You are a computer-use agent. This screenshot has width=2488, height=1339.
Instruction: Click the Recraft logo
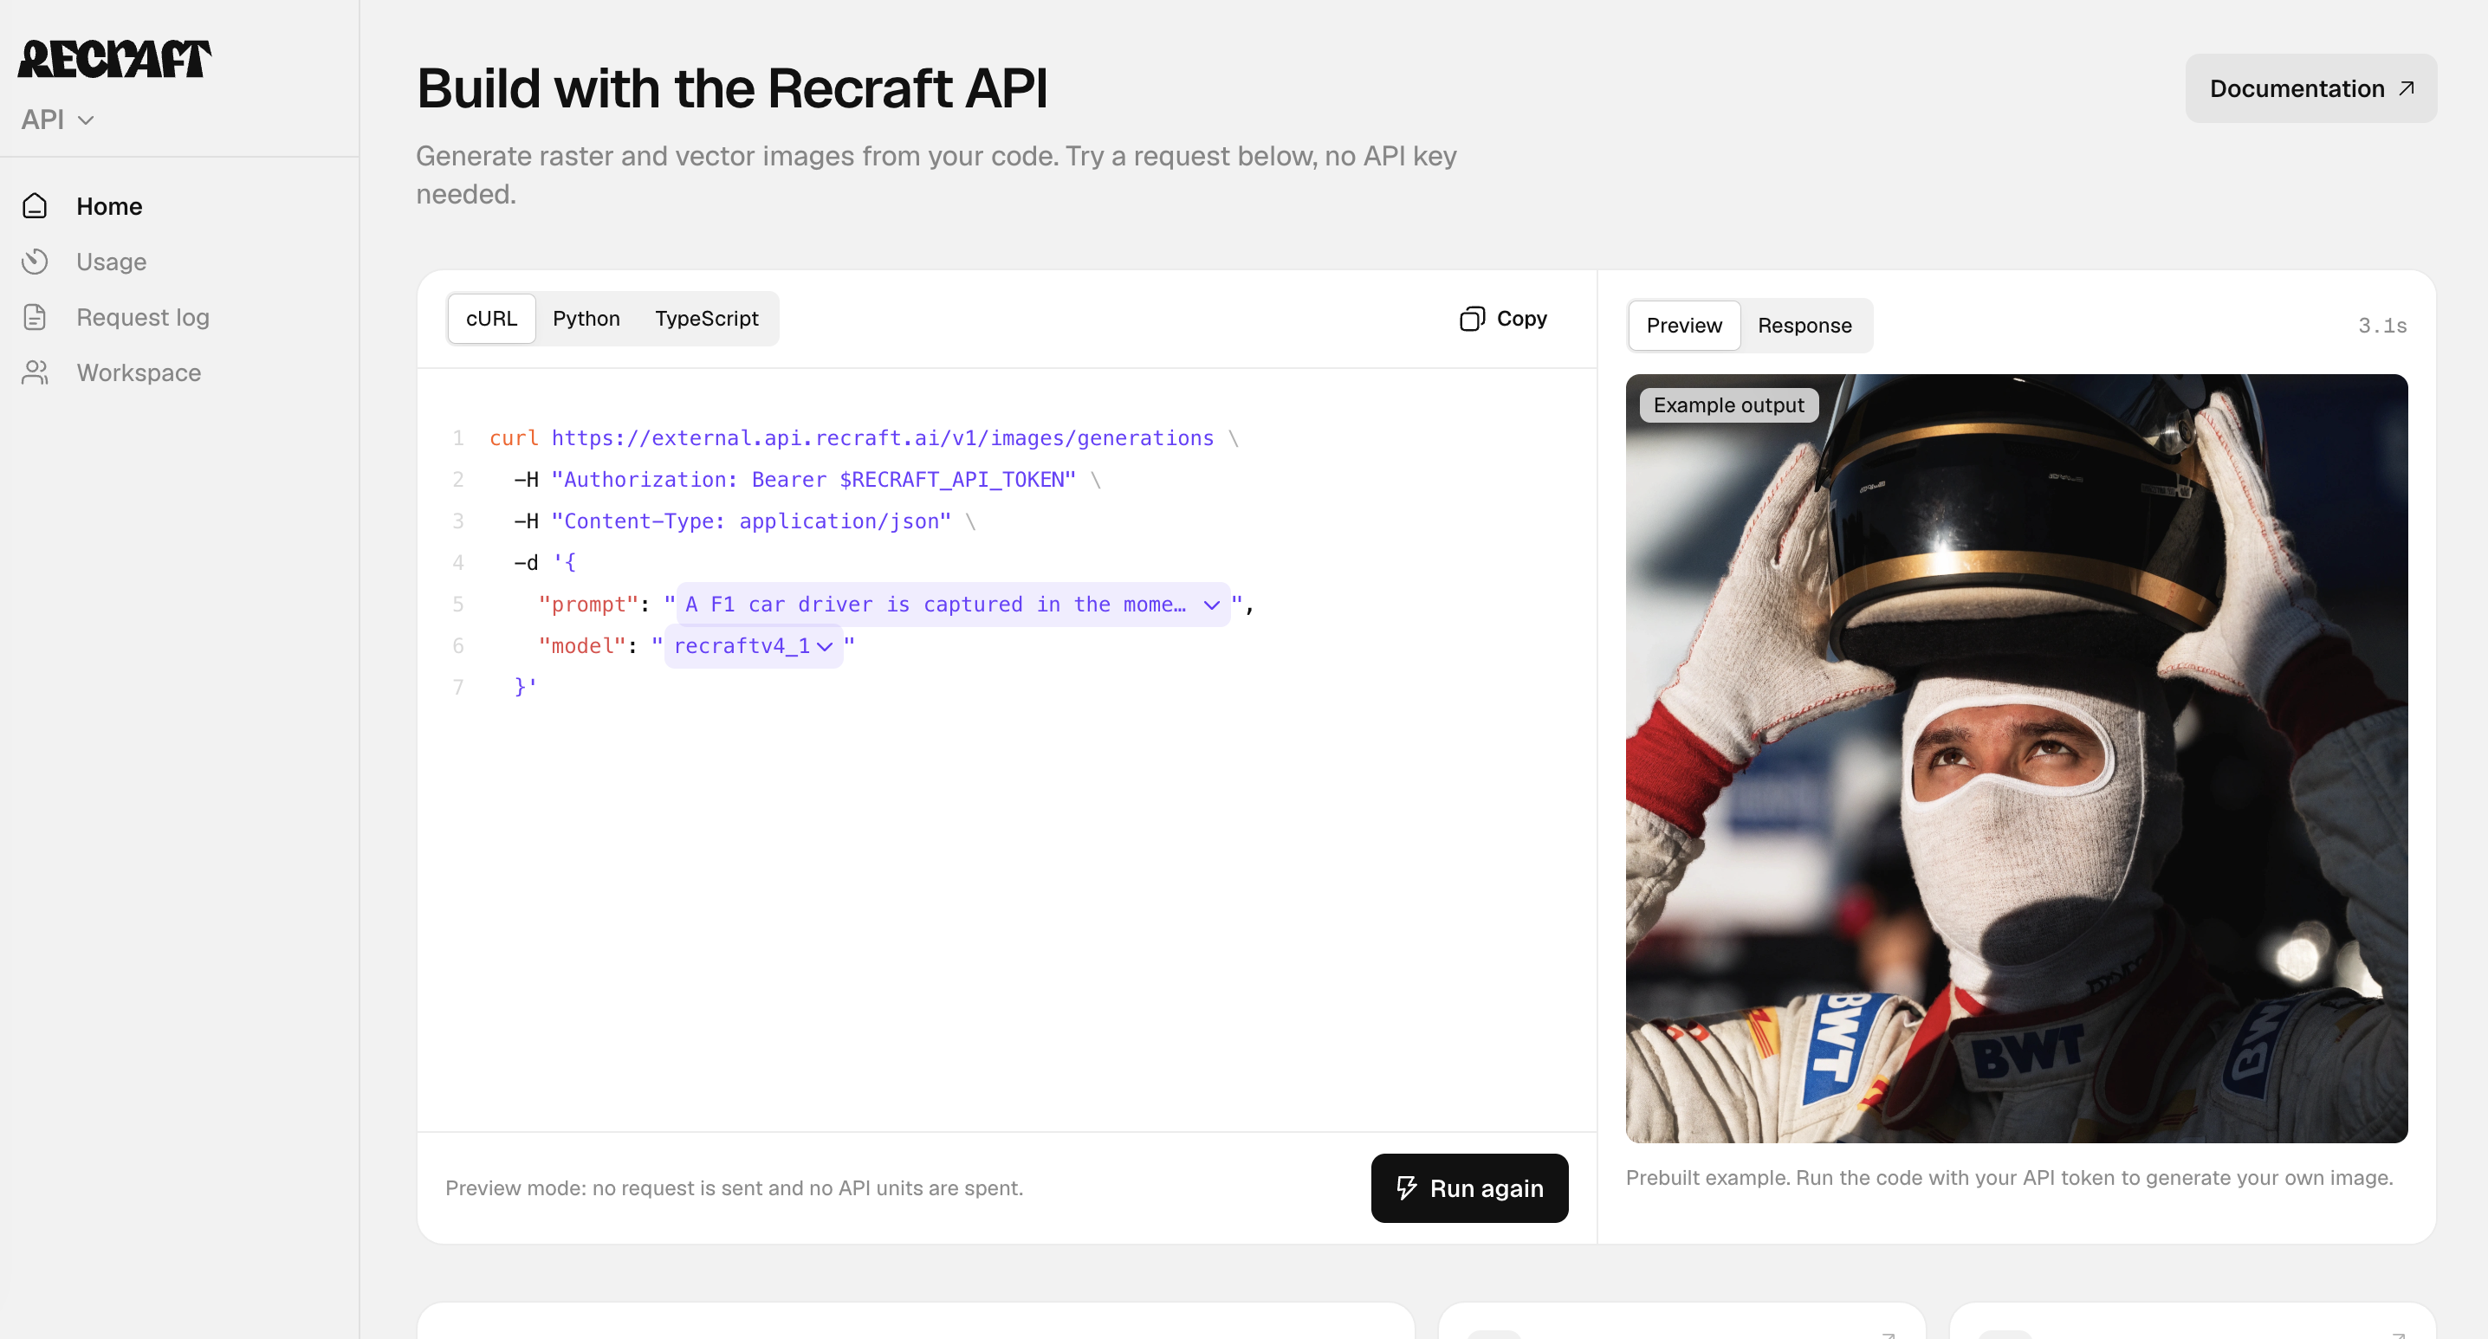[x=114, y=58]
